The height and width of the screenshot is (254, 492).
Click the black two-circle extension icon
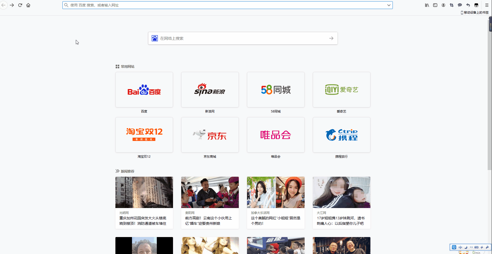pos(476,5)
